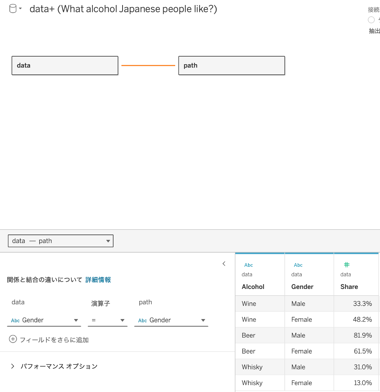This screenshot has width=380, height=392.
Task: Click the Whisky cell in the Male row
Action: click(x=260, y=367)
